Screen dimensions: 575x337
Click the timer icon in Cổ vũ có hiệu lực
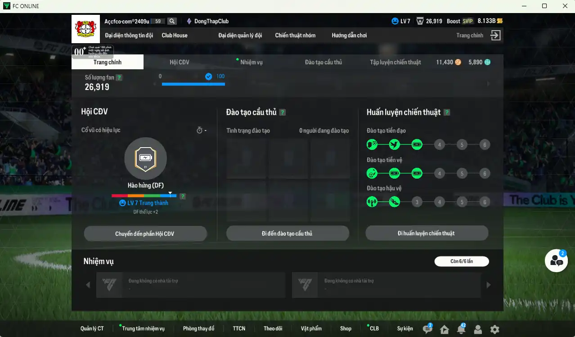(200, 130)
